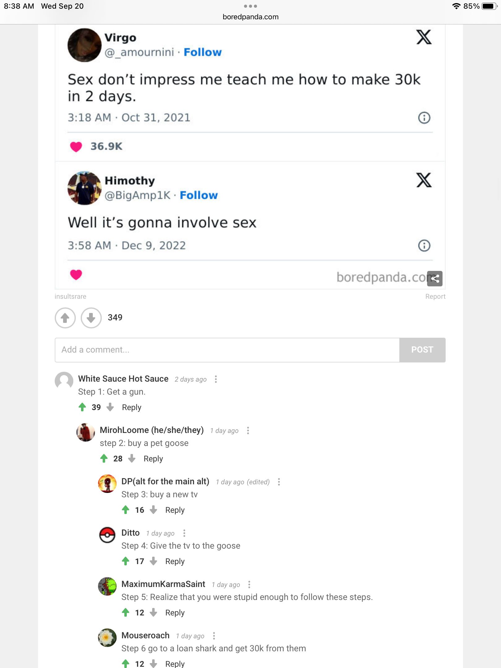Screen dimensions: 501x668
Task: Tap the info icon on Virgo's tweet
Action: pos(424,118)
